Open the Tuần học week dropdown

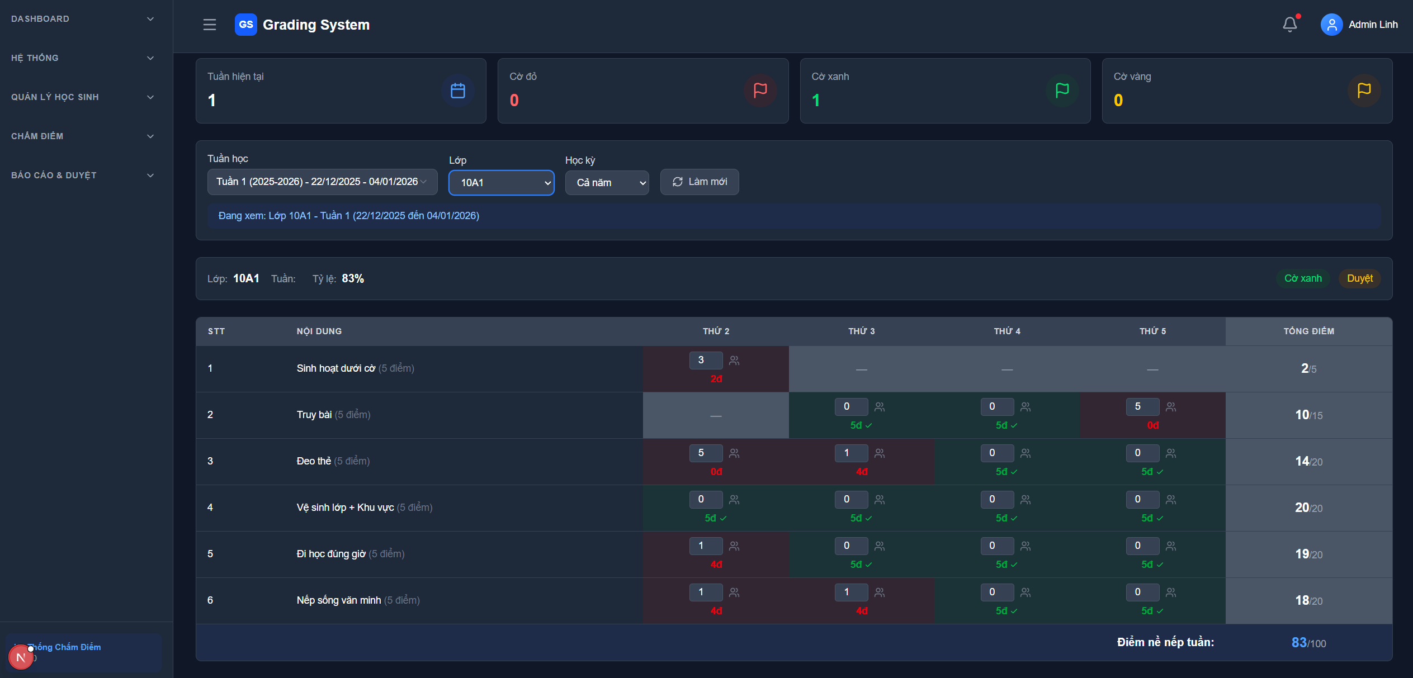[322, 182]
